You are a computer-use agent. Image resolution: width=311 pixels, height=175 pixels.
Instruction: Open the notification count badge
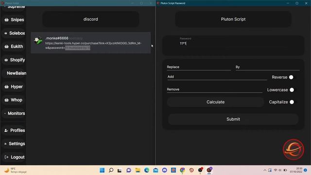(306, 170)
